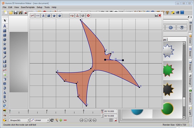Image resolution: width=194 pixels, height=128 pixels.
Task: Click the reverse loop arrows icon in editor
Action: click(x=83, y=16)
